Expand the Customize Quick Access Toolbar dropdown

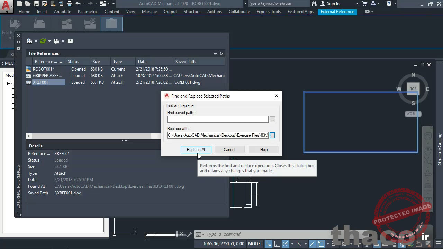114,4
